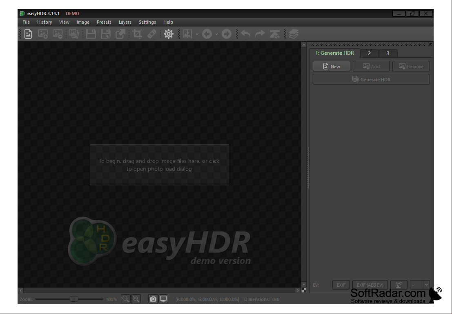Click the camera snapshot status icon
This screenshot has height=314, width=452.
(153, 299)
